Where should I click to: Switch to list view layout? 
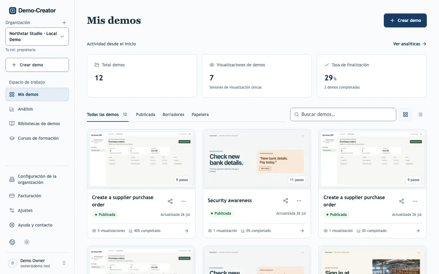[420, 114]
